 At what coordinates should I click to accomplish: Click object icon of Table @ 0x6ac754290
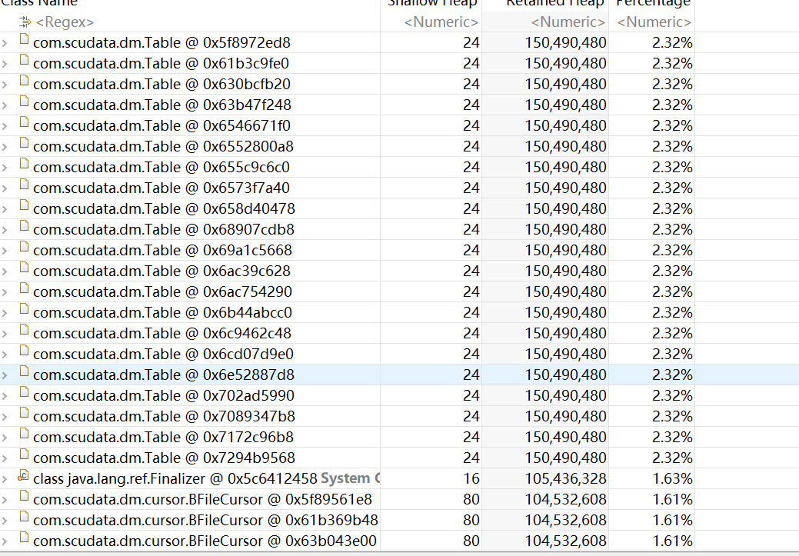point(24,288)
